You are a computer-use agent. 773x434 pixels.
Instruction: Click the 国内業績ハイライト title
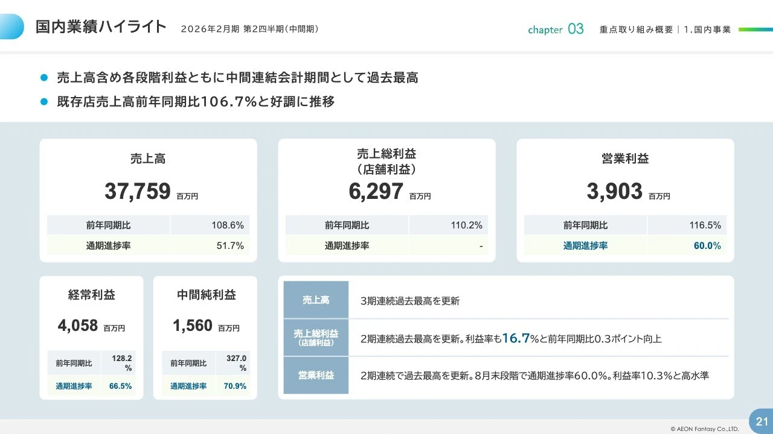click(100, 27)
